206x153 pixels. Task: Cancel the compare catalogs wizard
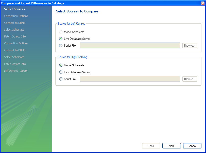tap(192, 146)
